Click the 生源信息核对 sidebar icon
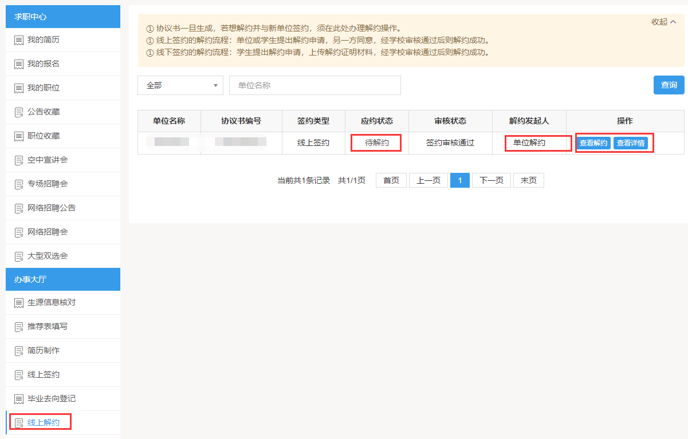The width and height of the screenshot is (688, 439). point(19,302)
